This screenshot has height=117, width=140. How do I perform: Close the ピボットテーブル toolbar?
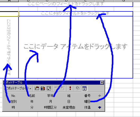coord(102,83)
